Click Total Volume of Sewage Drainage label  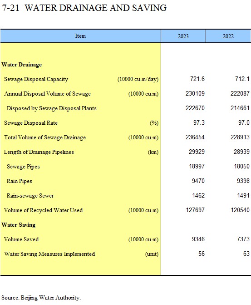[x=45, y=137]
